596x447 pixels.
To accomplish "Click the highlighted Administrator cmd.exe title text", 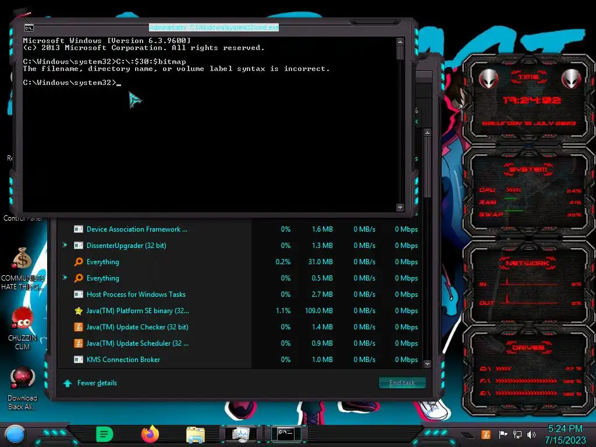I will pos(214,27).
